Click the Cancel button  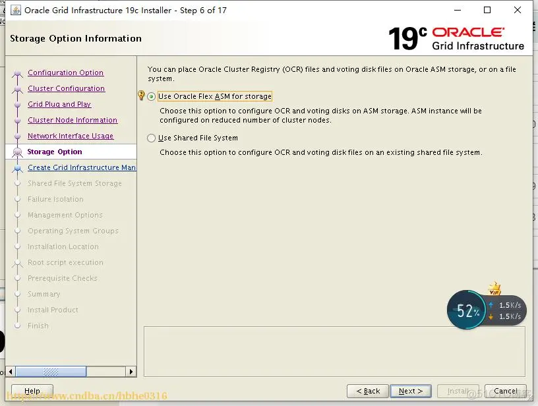coord(506,391)
